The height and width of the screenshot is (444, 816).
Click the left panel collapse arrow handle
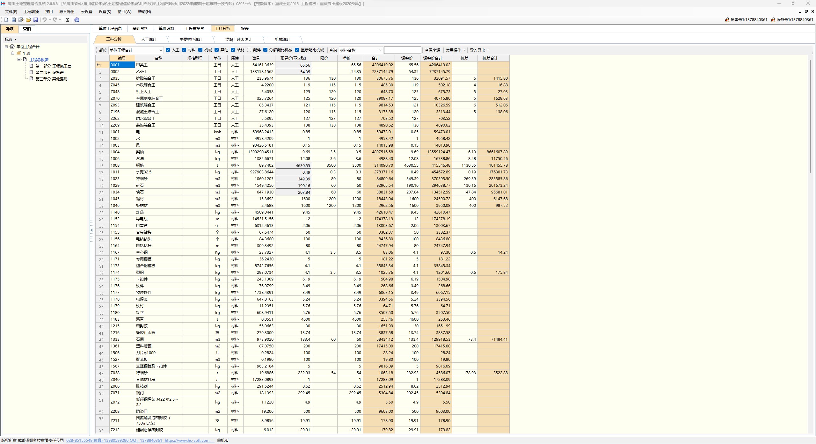coord(91,230)
